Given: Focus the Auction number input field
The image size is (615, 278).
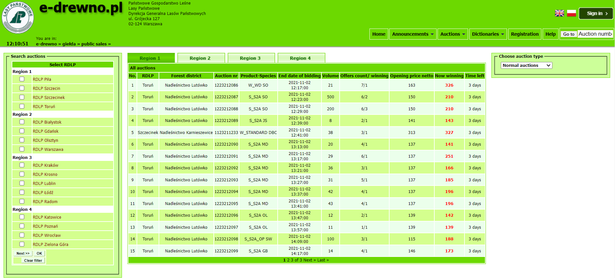Looking at the screenshot, I should coord(595,34).
